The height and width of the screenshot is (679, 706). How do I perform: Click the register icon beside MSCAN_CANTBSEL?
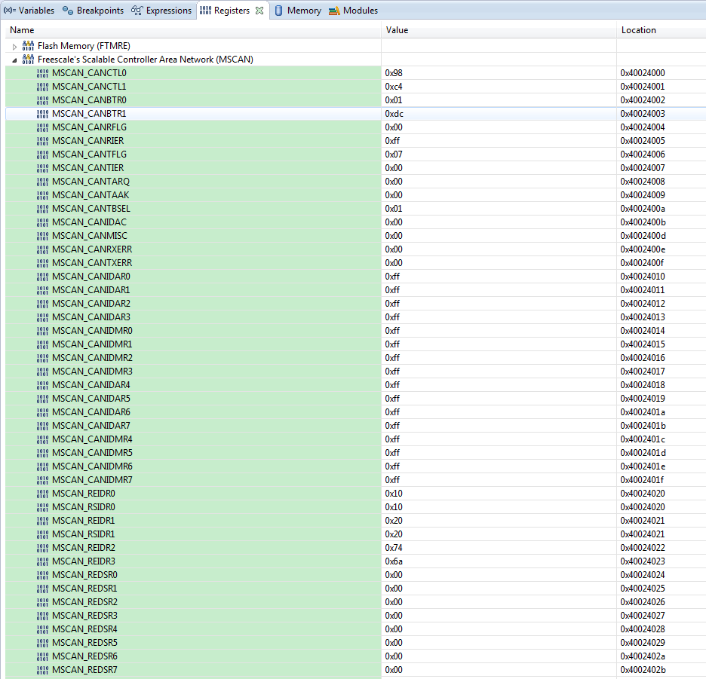42,209
